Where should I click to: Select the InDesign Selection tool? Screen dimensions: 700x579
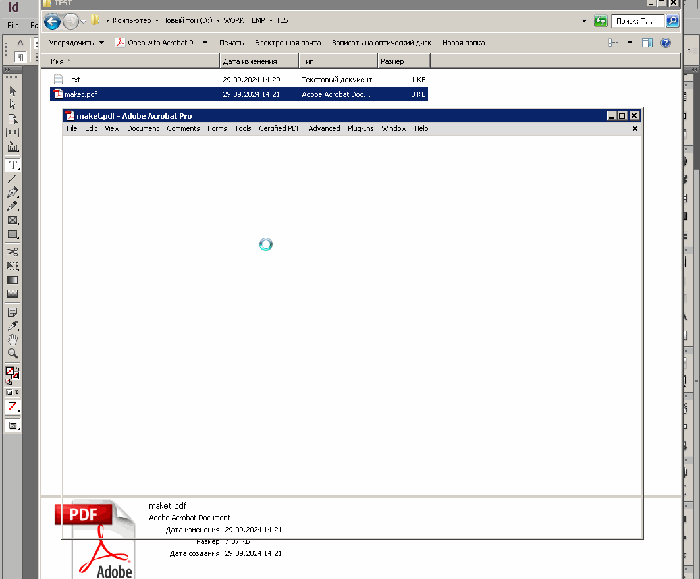[x=13, y=91]
